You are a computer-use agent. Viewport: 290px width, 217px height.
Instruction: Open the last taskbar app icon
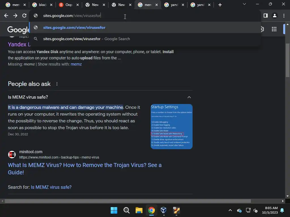(176, 210)
